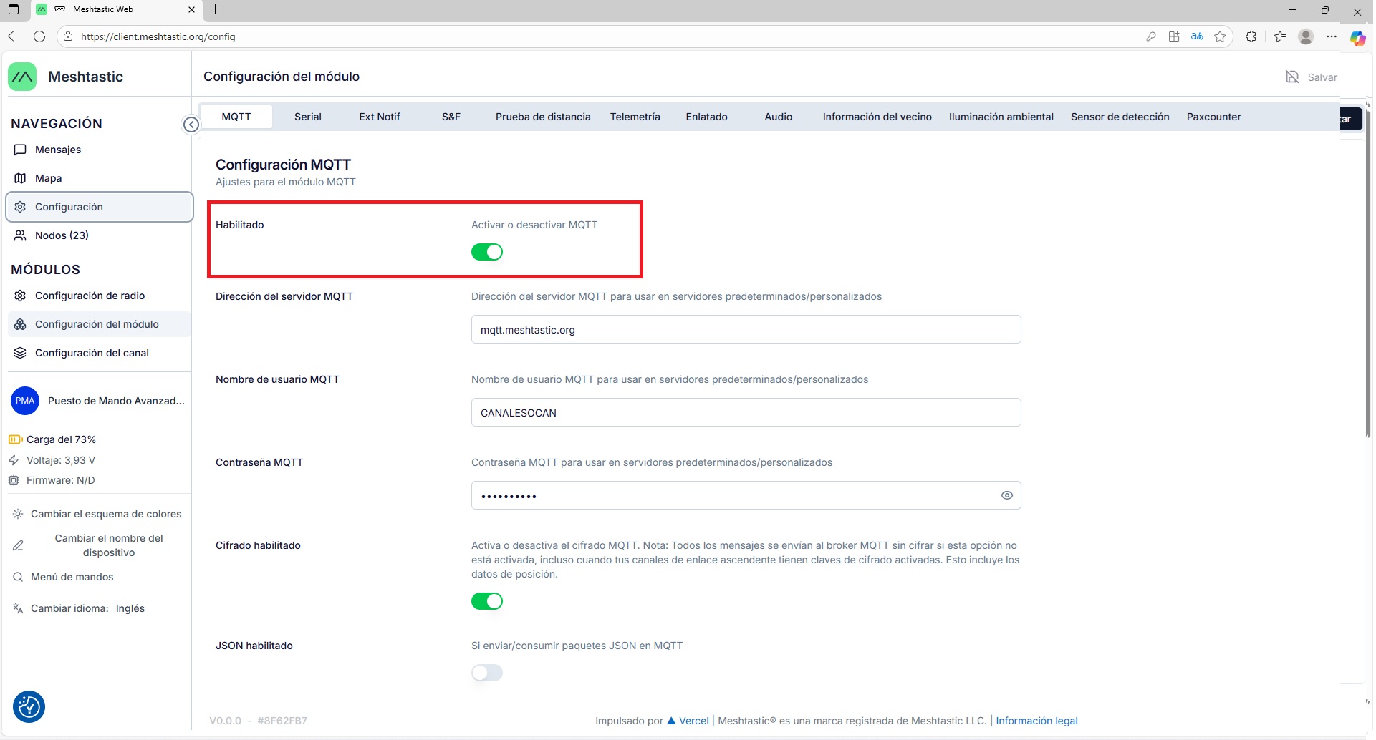The width and height of the screenshot is (1376, 740).
Task: Open the Nodos (23) list
Action: [x=62, y=235]
